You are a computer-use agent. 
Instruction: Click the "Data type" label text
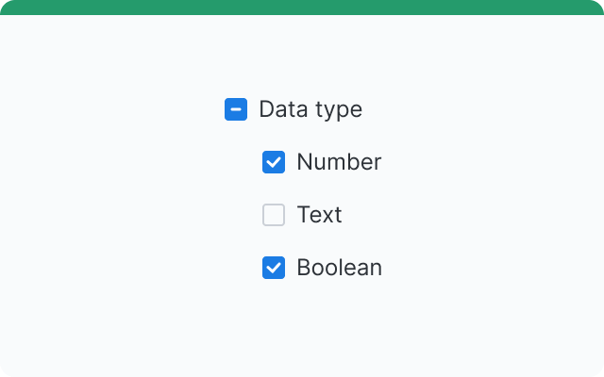tap(310, 109)
